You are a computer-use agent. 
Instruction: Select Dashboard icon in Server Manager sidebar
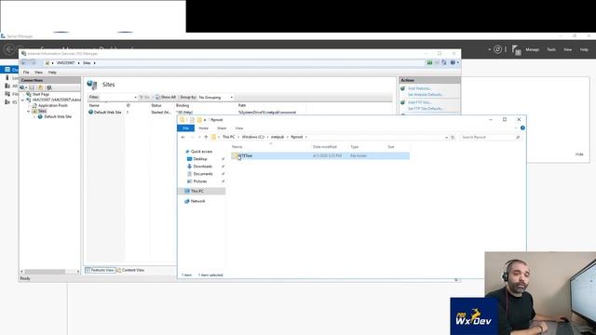[x=7, y=70]
